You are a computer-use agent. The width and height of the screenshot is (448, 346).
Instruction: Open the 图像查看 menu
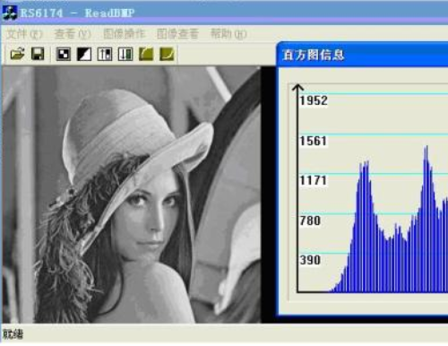click(x=177, y=34)
